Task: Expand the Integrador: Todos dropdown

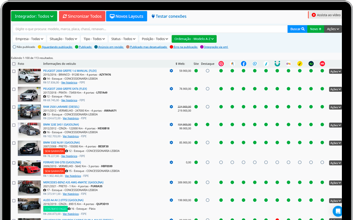Action: [x=34, y=16]
